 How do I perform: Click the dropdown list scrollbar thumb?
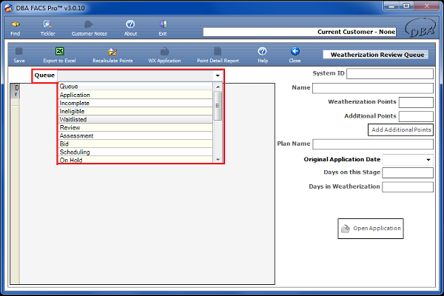pyautogui.click(x=218, y=106)
